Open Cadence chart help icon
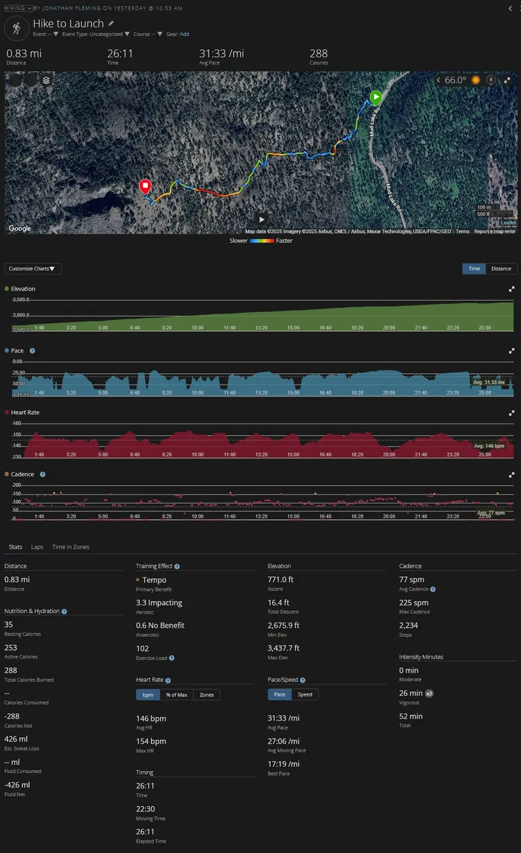521x853 pixels. pyautogui.click(x=43, y=474)
